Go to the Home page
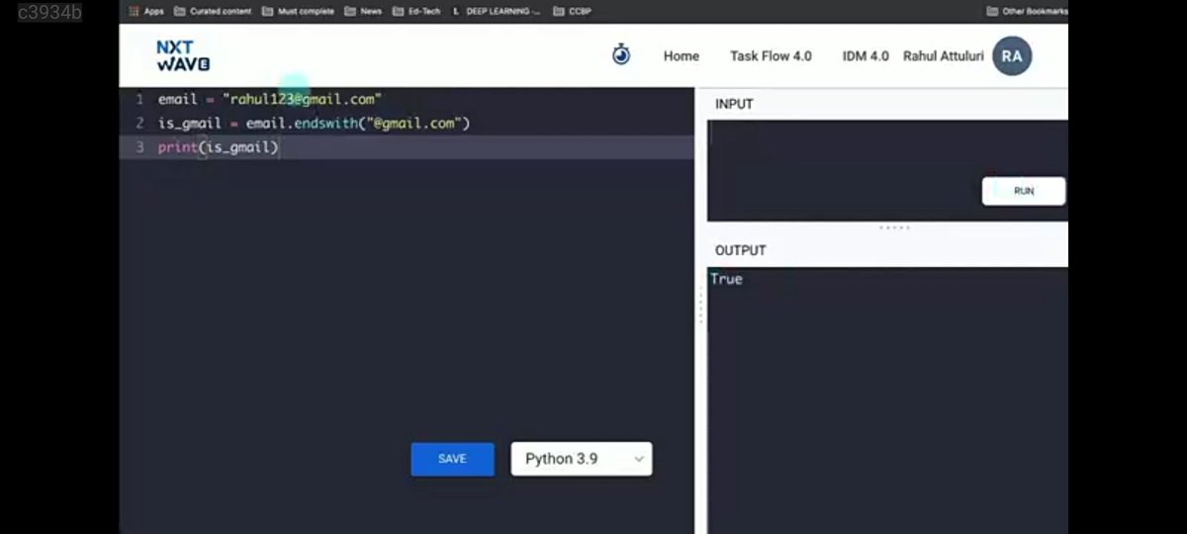Viewport: 1187px width, 534px height. tap(682, 56)
